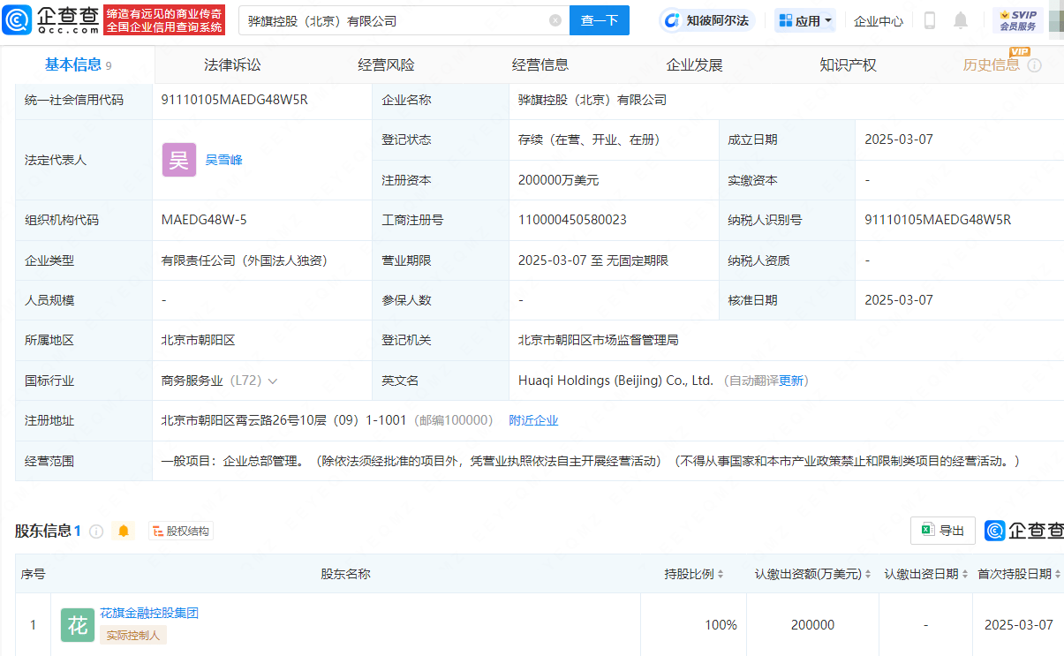This screenshot has width=1064, height=656.
Task: Click the info icon beside 股东信息
Action: click(x=96, y=531)
